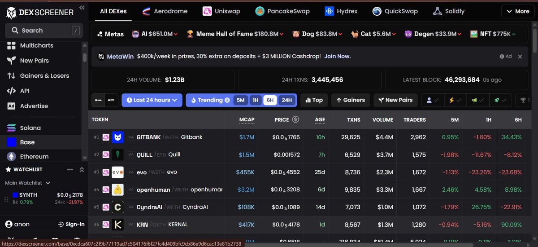Select the All DEXes tab
This screenshot has height=247, width=538.
point(113,11)
